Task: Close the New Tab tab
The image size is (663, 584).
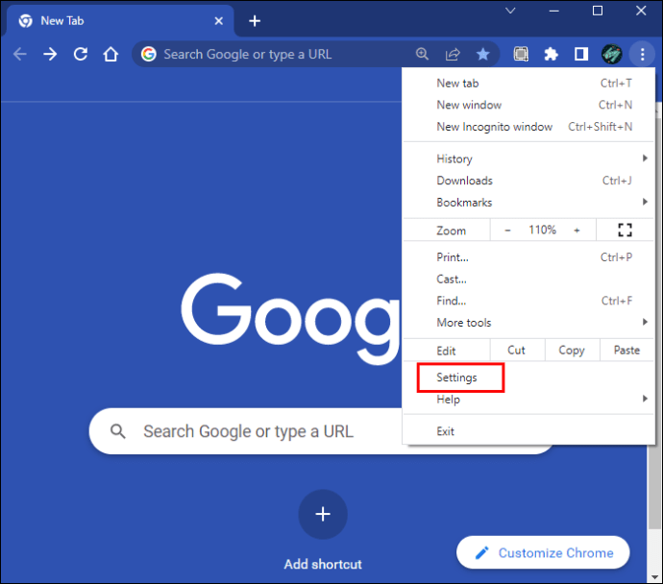Action: (219, 21)
